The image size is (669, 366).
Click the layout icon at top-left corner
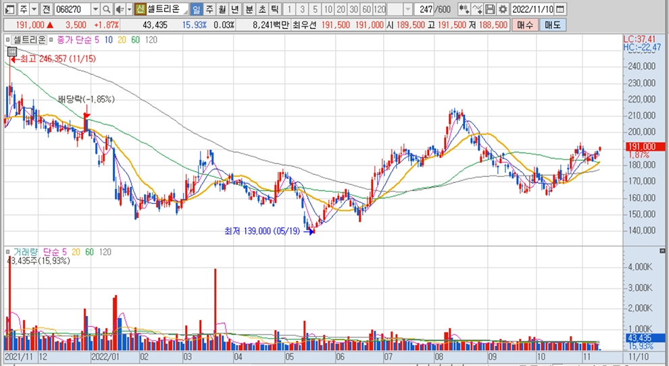pos(7,9)
